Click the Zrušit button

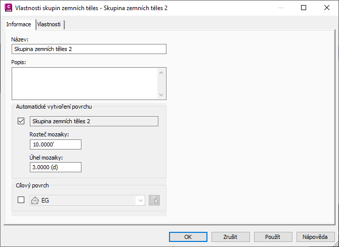pyautogui.click(x=230, y=236)
